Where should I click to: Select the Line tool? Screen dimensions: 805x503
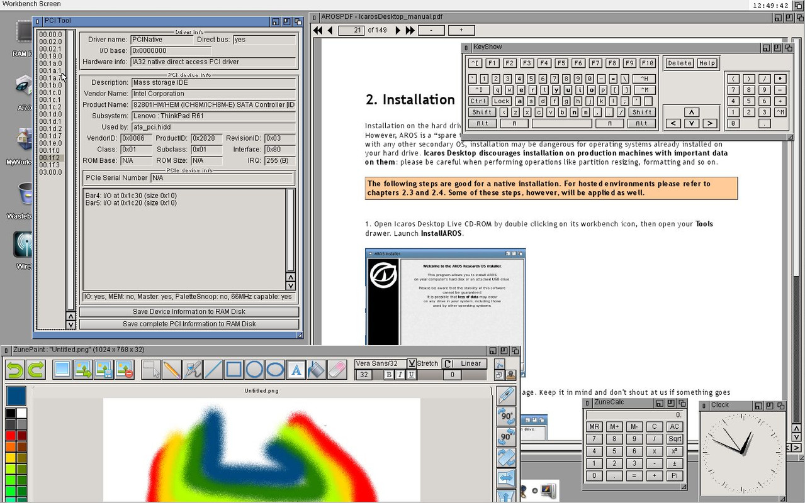tap(213, 369)
